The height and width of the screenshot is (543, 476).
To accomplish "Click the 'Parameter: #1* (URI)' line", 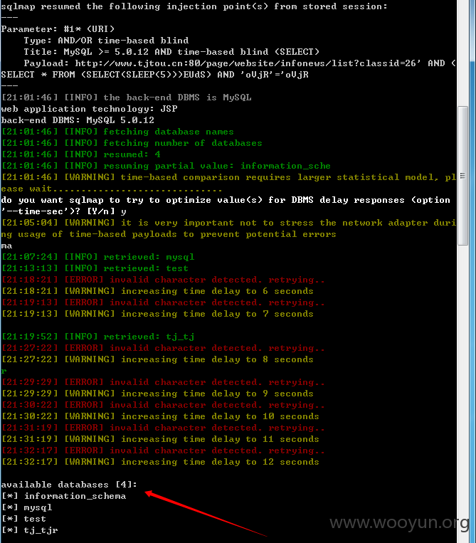I will [58, 29].
